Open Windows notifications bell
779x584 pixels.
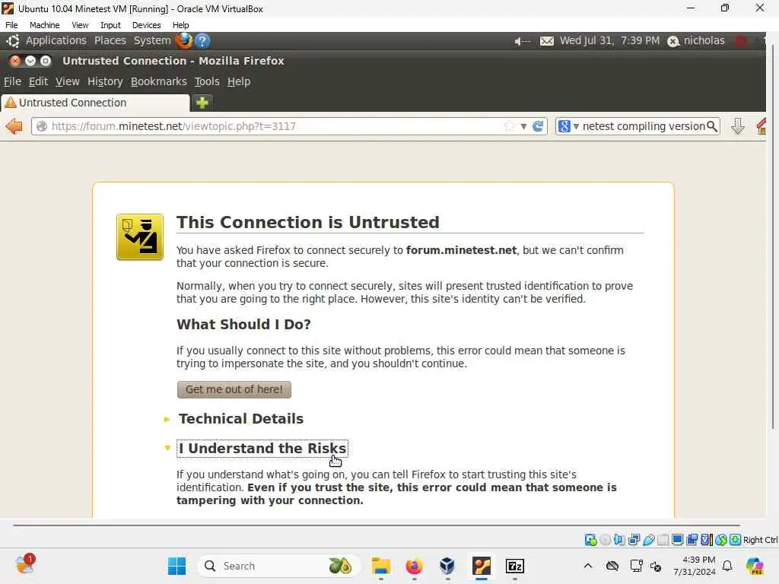click(x=727, y=566)
